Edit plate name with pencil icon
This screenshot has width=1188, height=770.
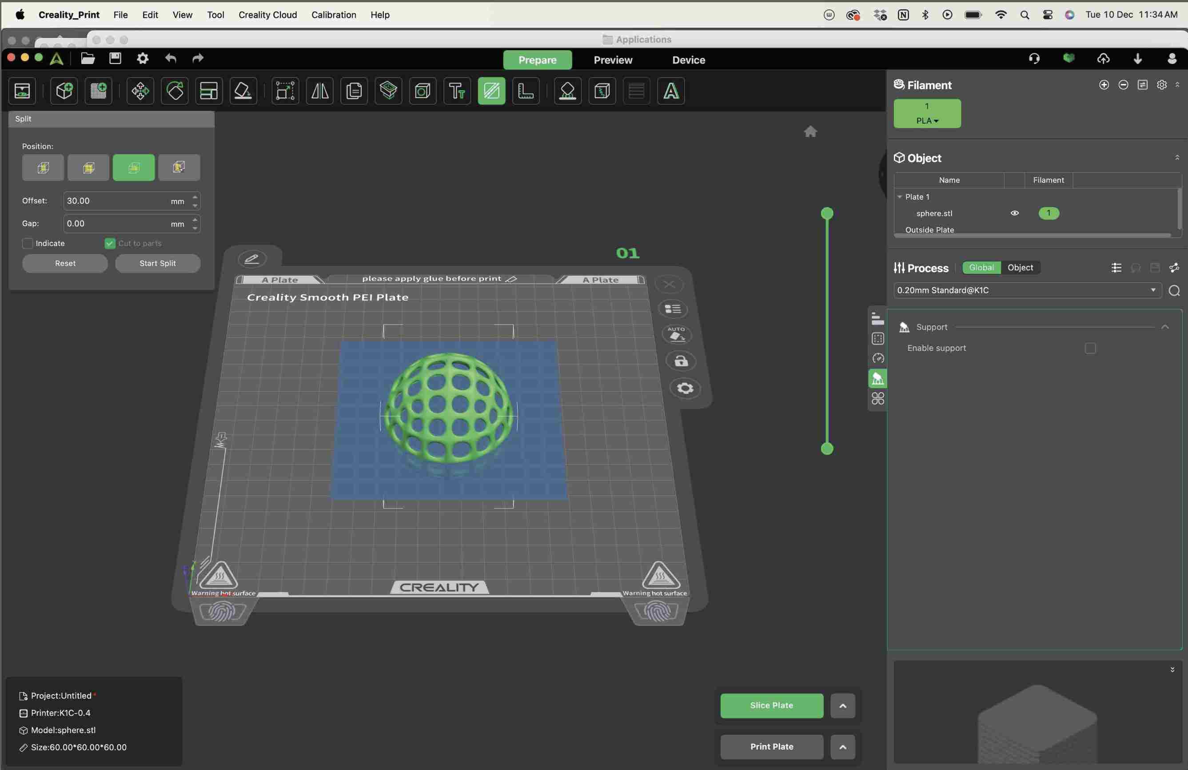click(x=252, y=259)
